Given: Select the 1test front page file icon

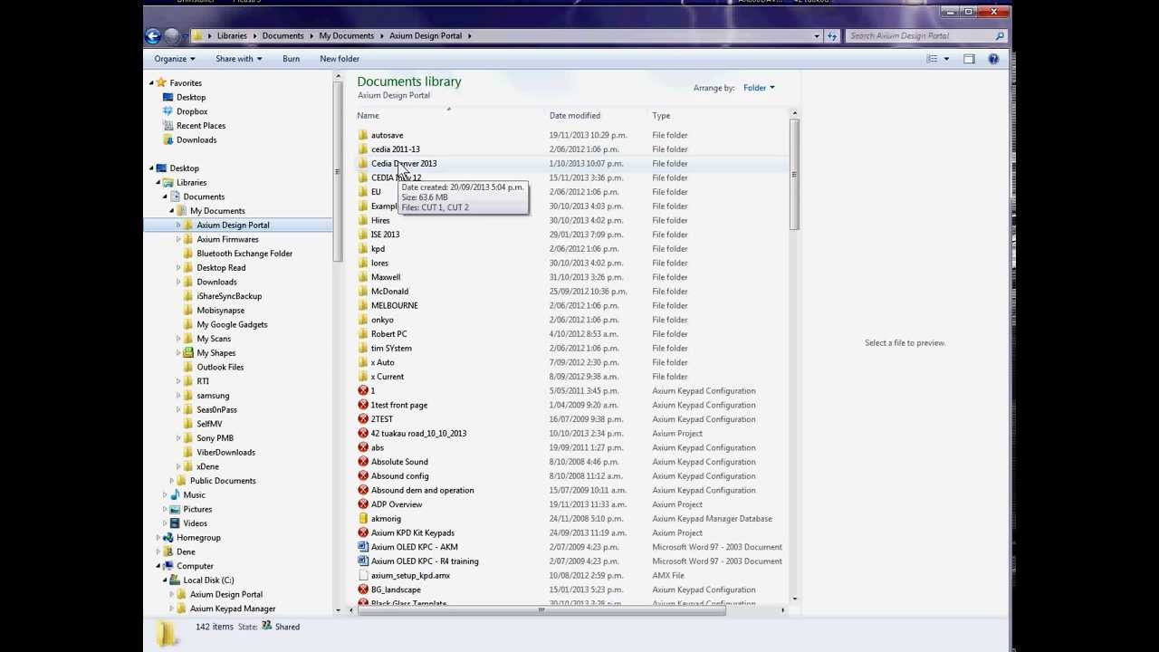Looking at the screenshot, I should pos(363,405).
